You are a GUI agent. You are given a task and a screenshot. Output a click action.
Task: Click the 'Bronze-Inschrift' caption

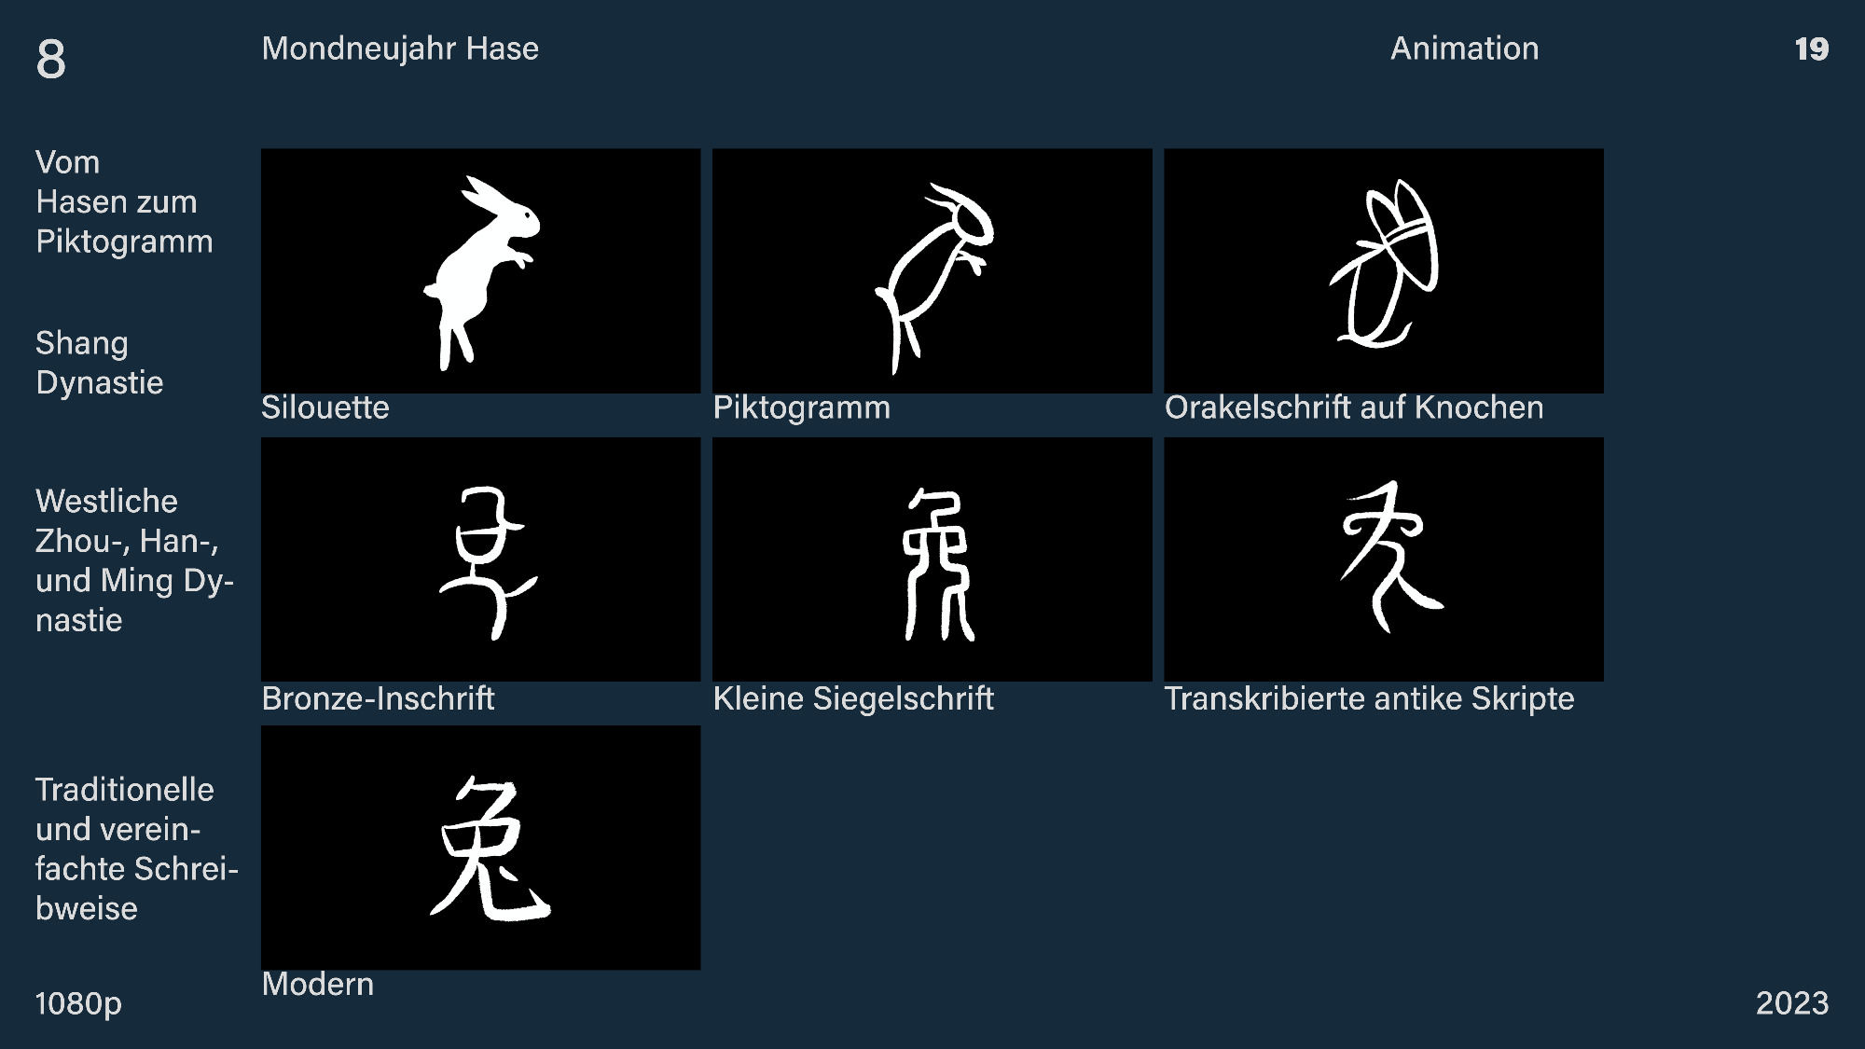click(378, 698)
